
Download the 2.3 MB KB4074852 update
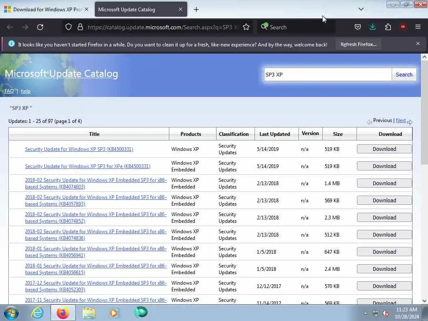pyautogui.click(x=385, y=217)
